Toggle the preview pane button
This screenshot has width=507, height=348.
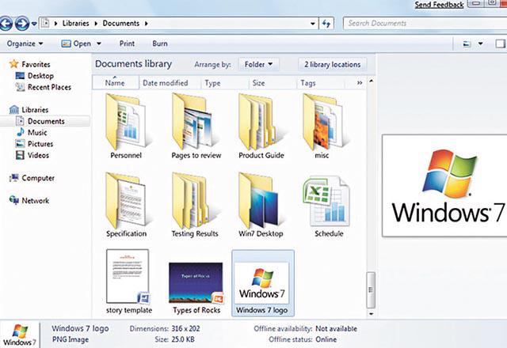(x=501, y=43)
